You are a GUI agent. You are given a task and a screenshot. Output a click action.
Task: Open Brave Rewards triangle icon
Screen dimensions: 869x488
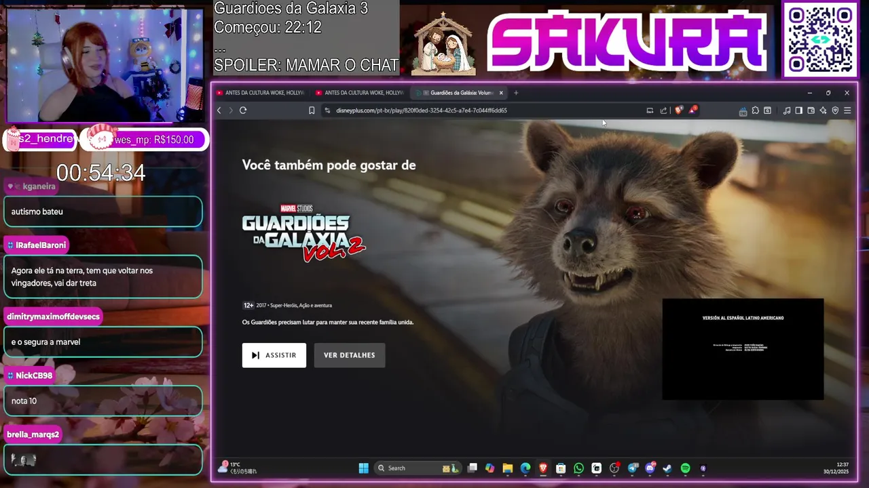point(692,110)
